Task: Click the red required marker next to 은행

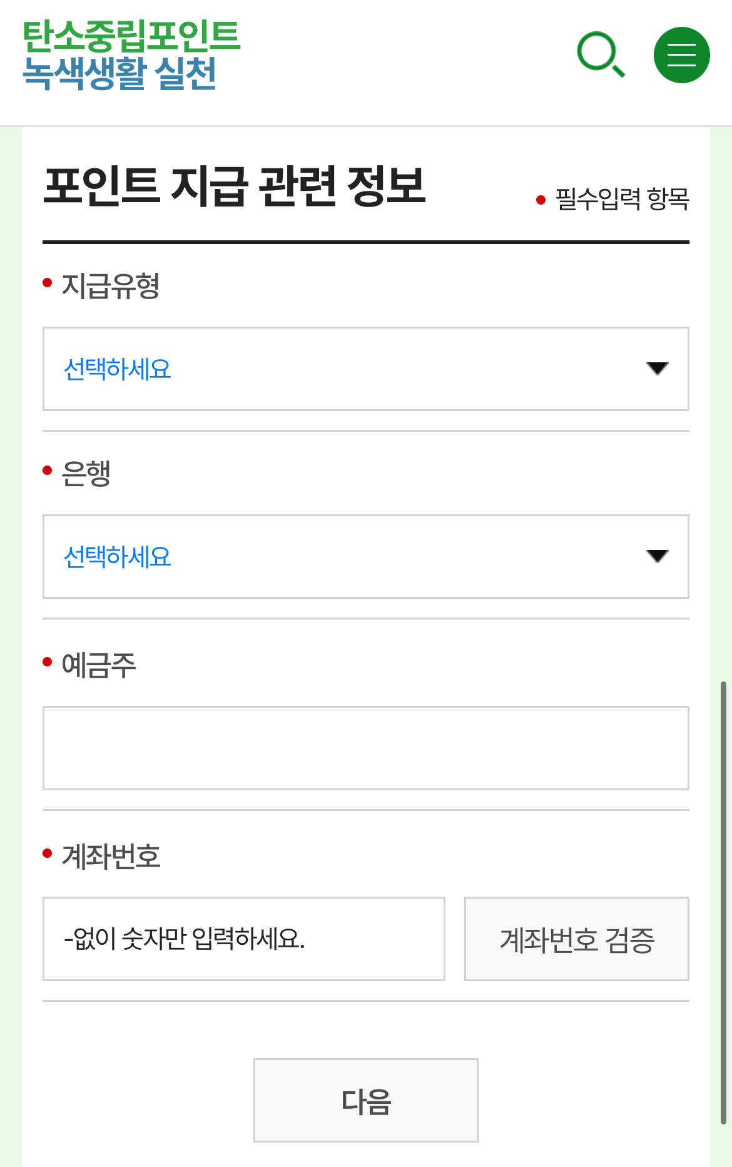Action: point(48,469)
